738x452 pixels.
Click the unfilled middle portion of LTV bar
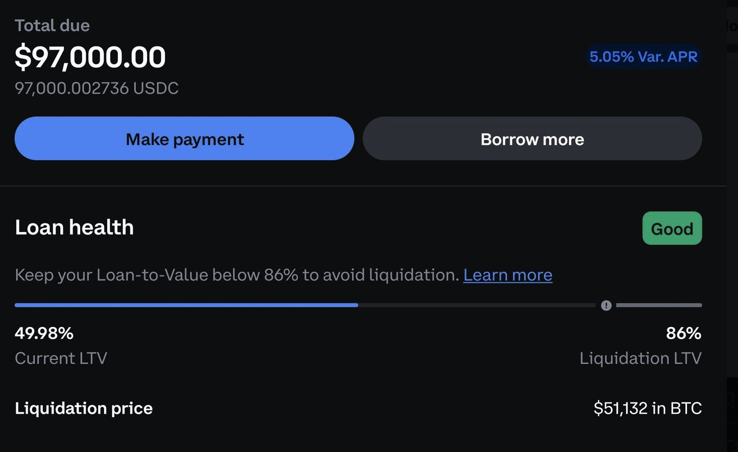pyautogui.click(x=477, y=305)
